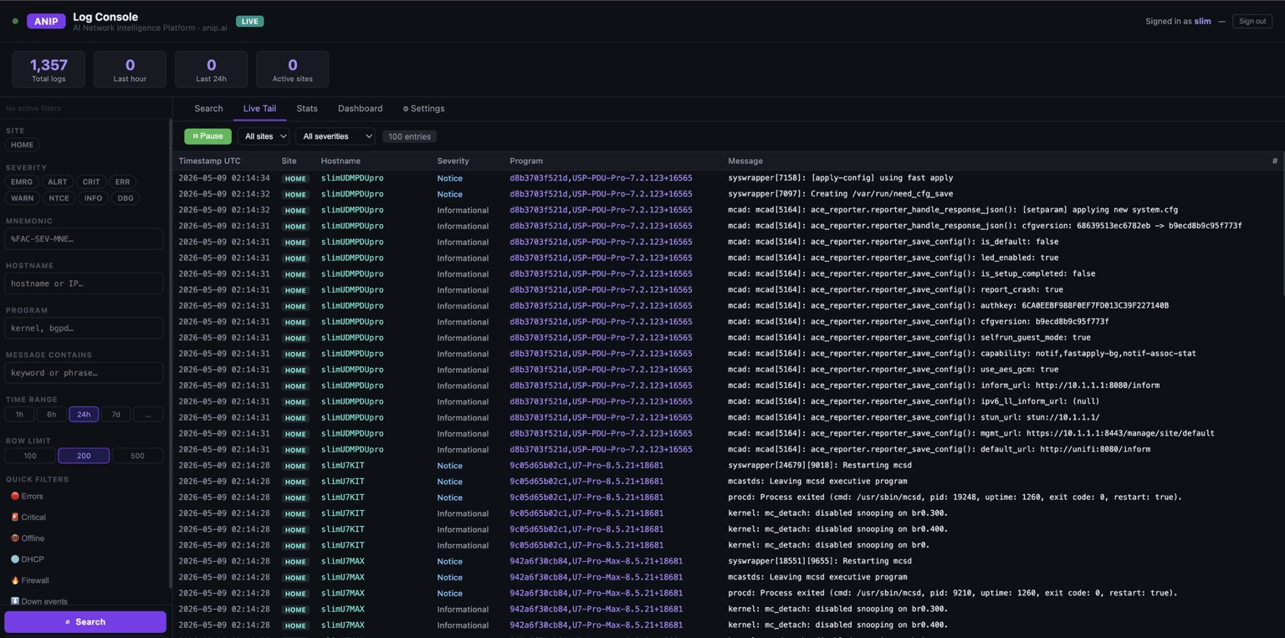
Task: Open the All severities dropdown
Action: (x=335, y=136)
